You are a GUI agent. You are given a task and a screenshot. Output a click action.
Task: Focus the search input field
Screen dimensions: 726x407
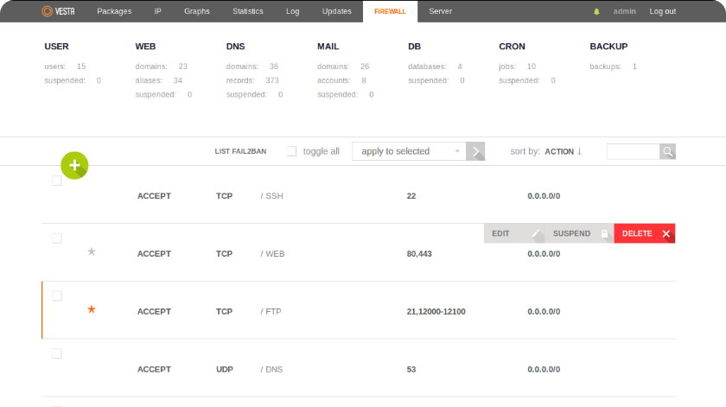coord(633,151)
